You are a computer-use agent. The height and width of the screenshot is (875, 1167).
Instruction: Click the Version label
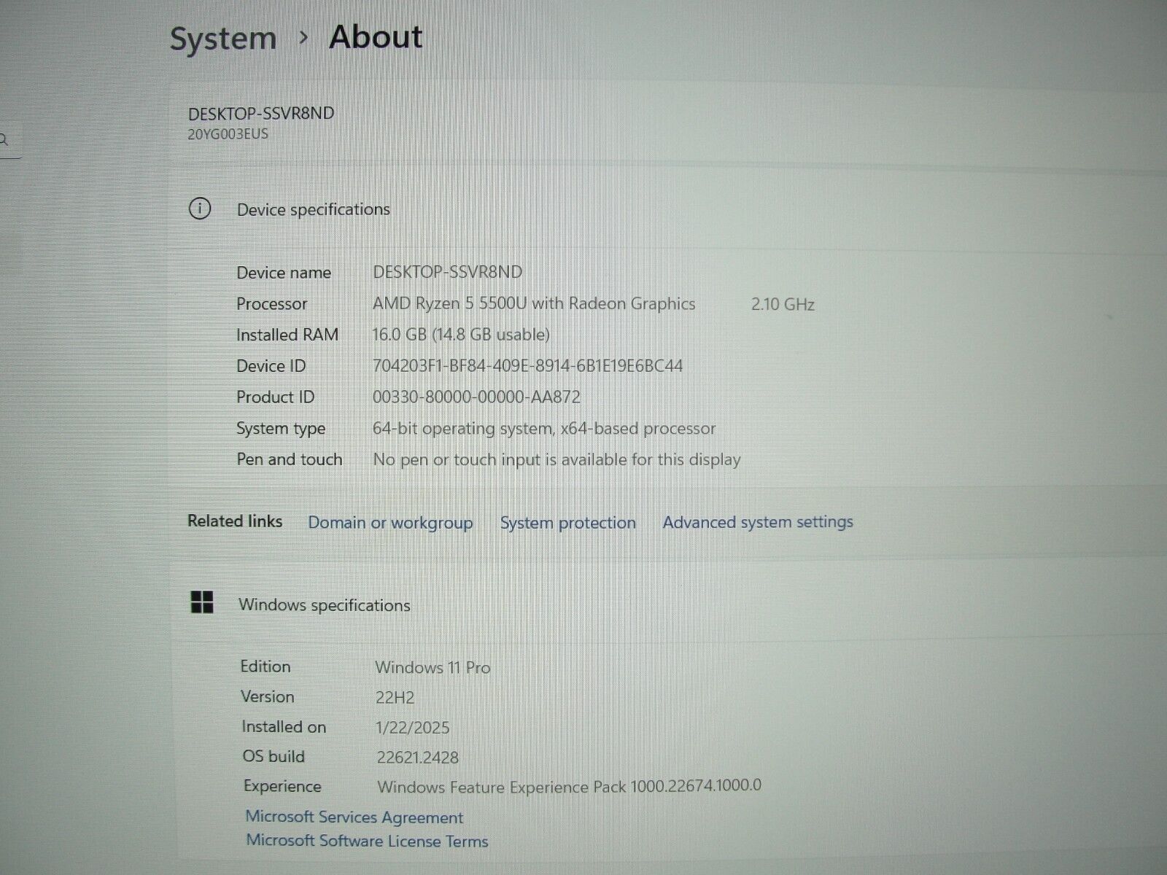268,696
